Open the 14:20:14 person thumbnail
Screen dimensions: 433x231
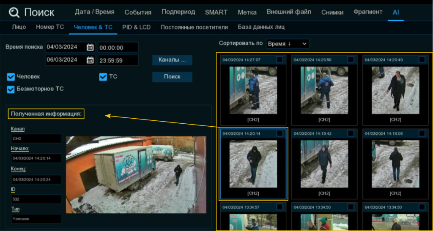(x=253, y=164)
